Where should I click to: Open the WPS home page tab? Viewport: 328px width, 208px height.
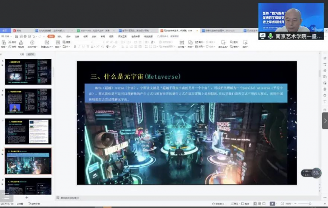tap(5, 30)
